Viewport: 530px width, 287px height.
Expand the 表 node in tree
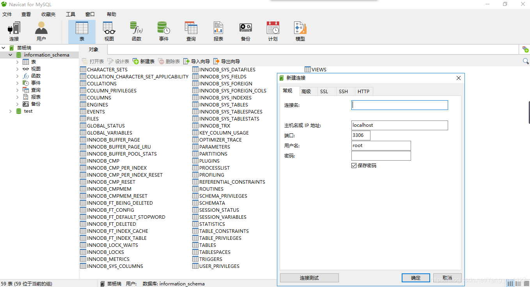coord(18,62)
